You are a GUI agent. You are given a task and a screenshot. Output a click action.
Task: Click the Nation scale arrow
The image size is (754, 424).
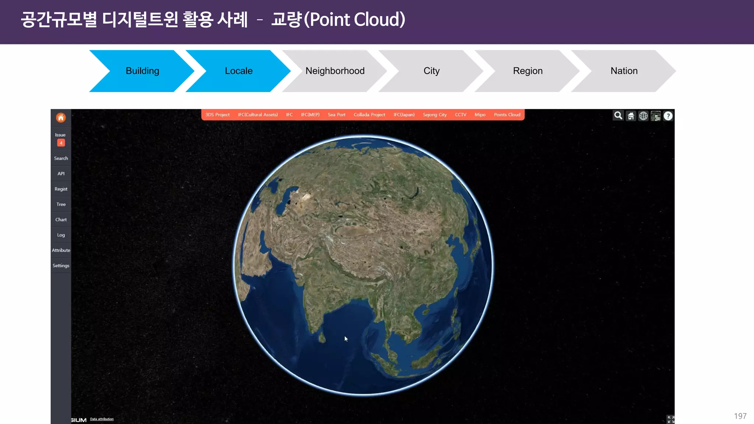point(624,71)
